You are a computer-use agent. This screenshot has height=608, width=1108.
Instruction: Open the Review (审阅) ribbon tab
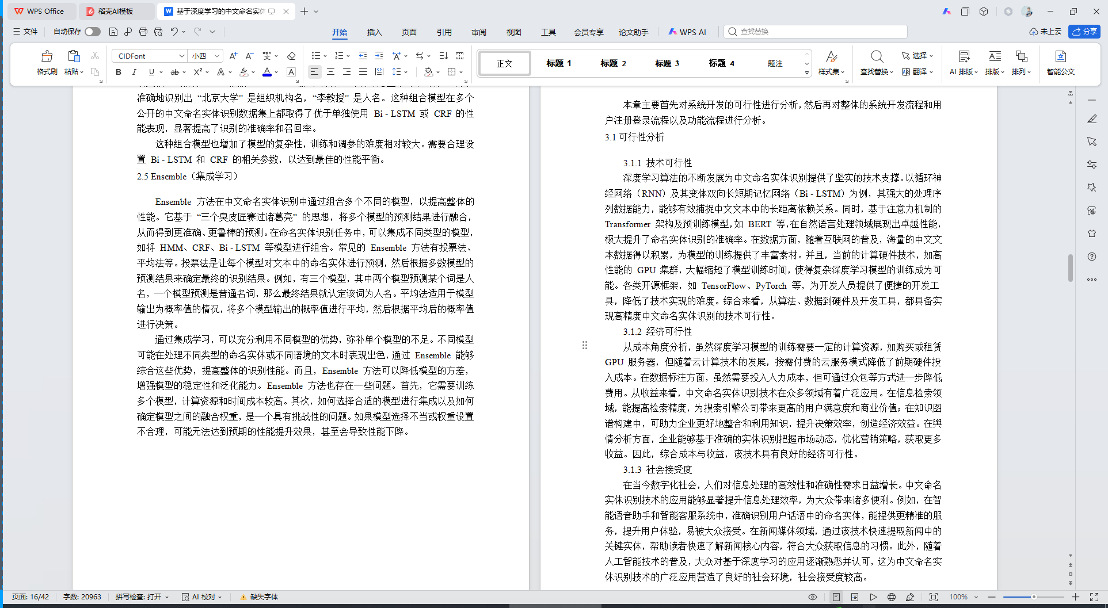479,32
